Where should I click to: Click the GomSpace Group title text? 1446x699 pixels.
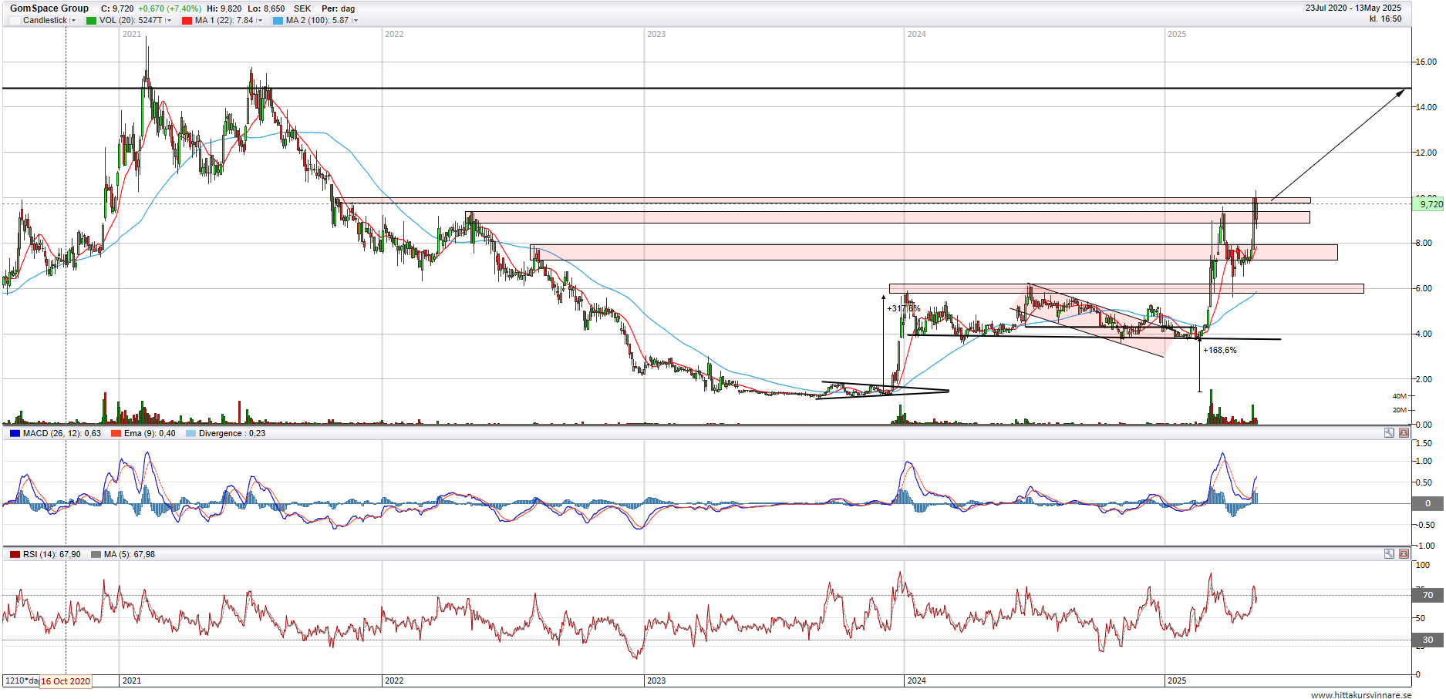49,8
